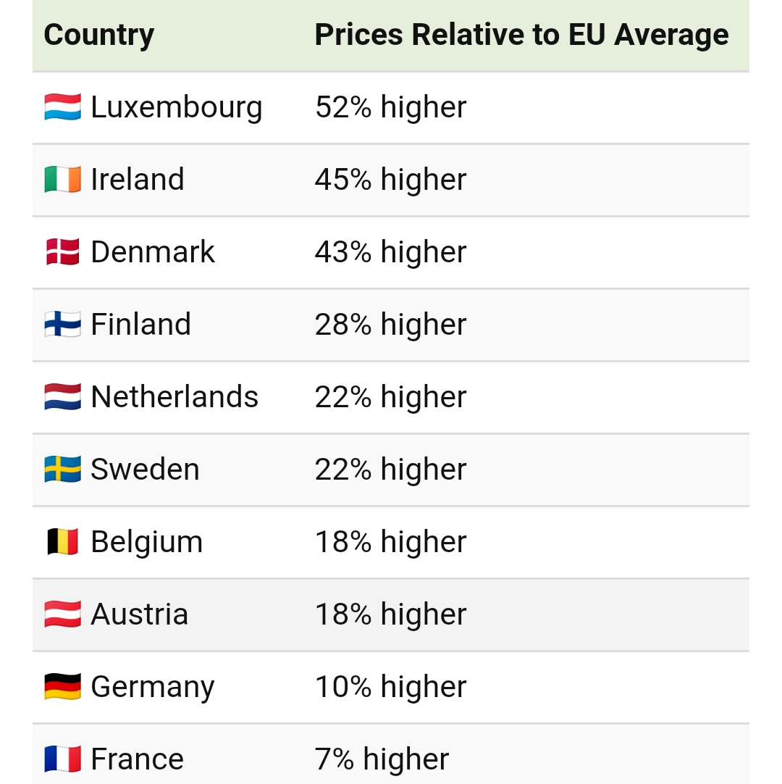Click the Ireland flag icon

coord(62,180)
